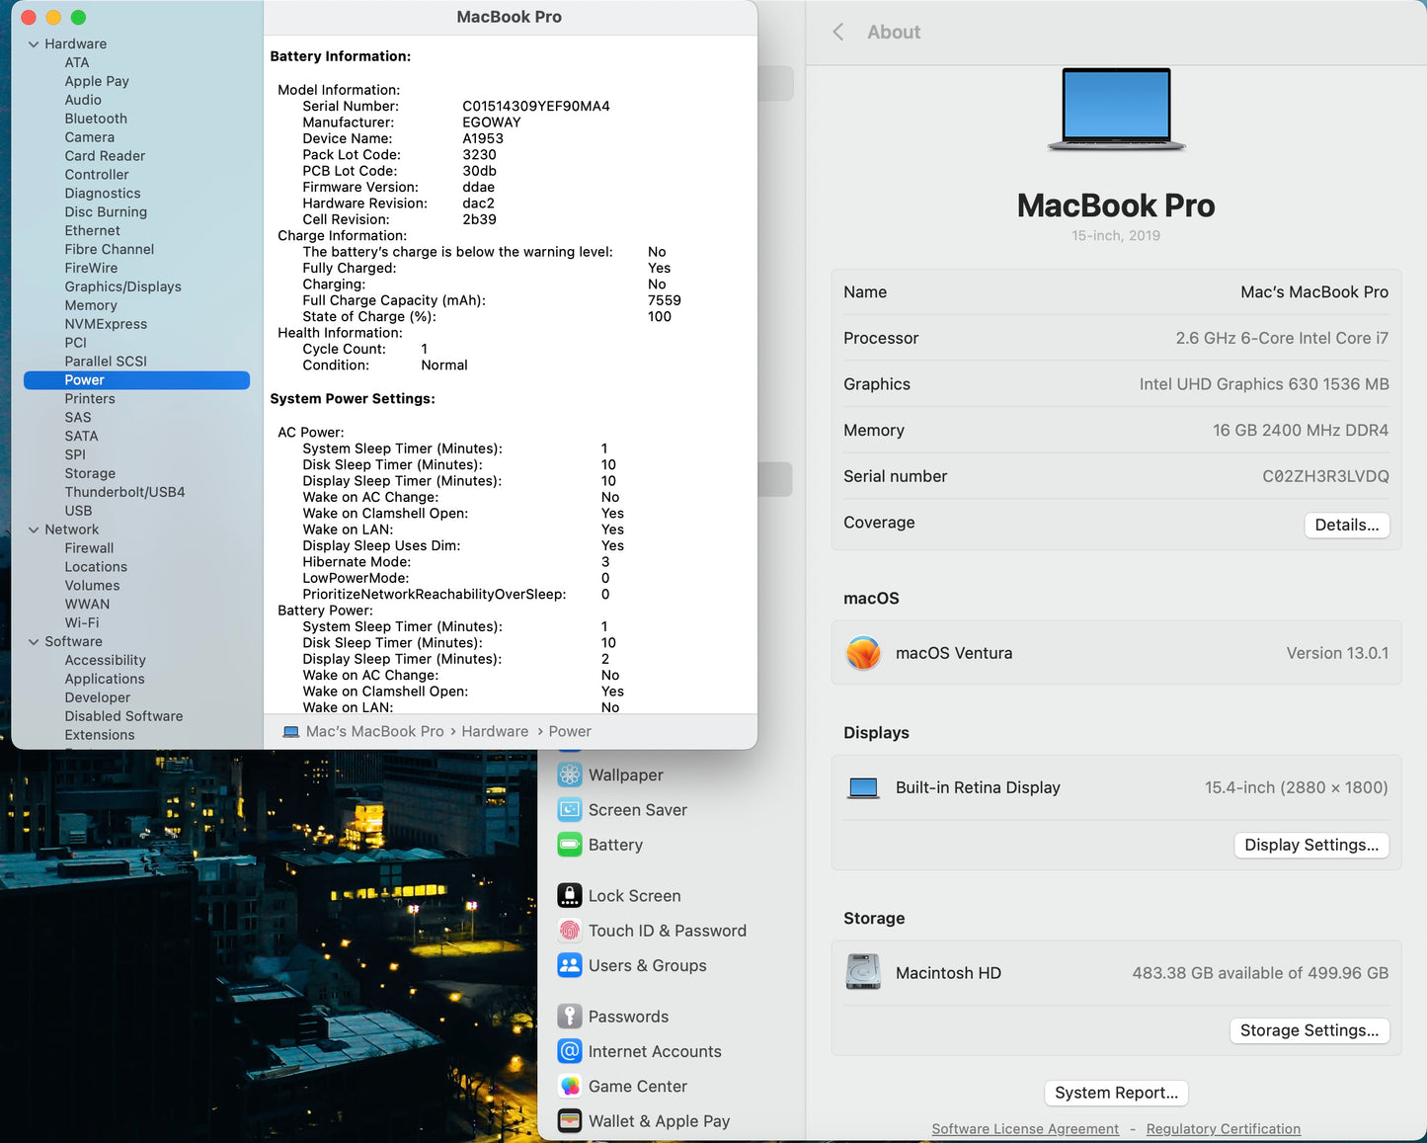Select Wallet & Apple Pay settings
The image size is (1427, 1143).
(659, 1121)
